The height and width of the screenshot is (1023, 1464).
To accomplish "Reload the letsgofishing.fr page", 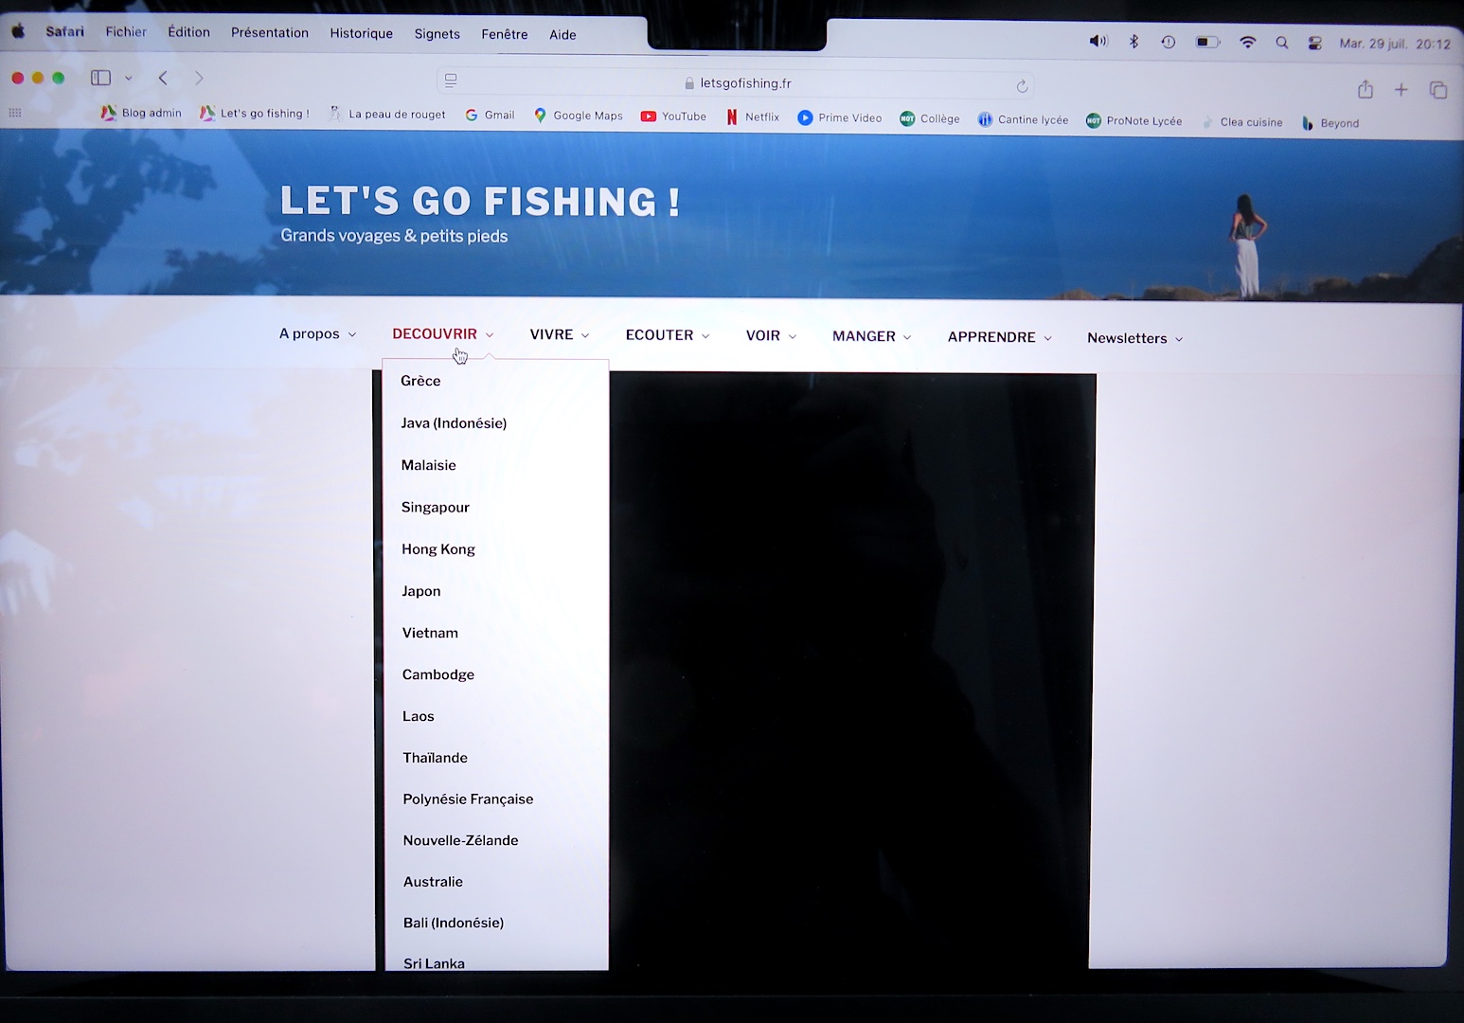I will click(x=1022, y=86).
